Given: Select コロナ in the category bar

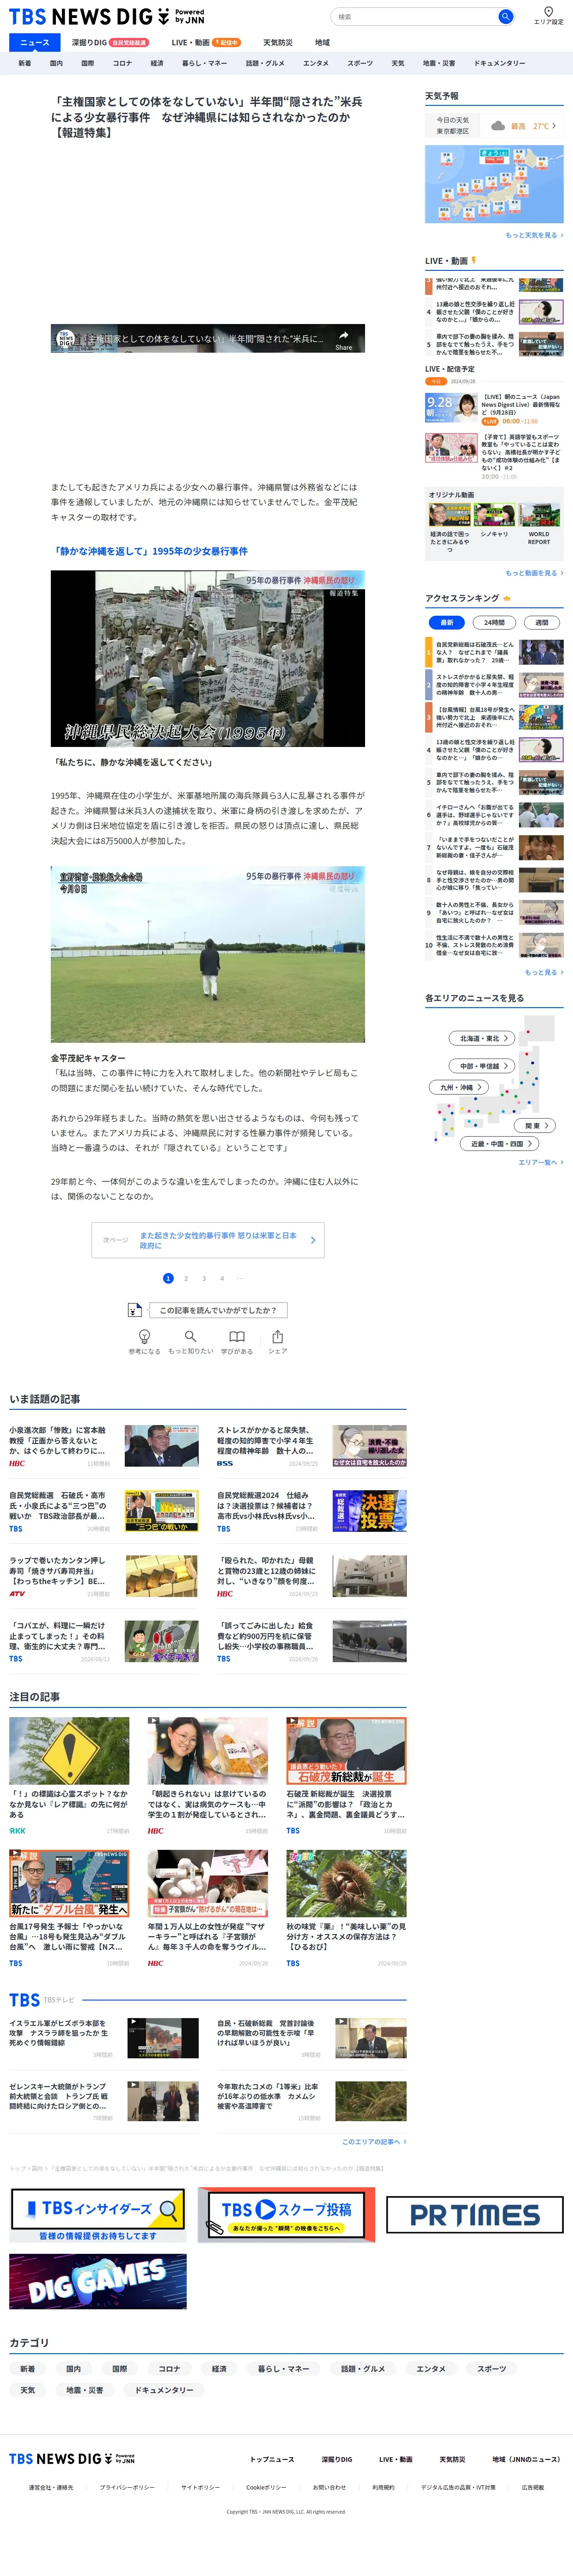Looking at the screenshot, I should click(x=122, y=63).
